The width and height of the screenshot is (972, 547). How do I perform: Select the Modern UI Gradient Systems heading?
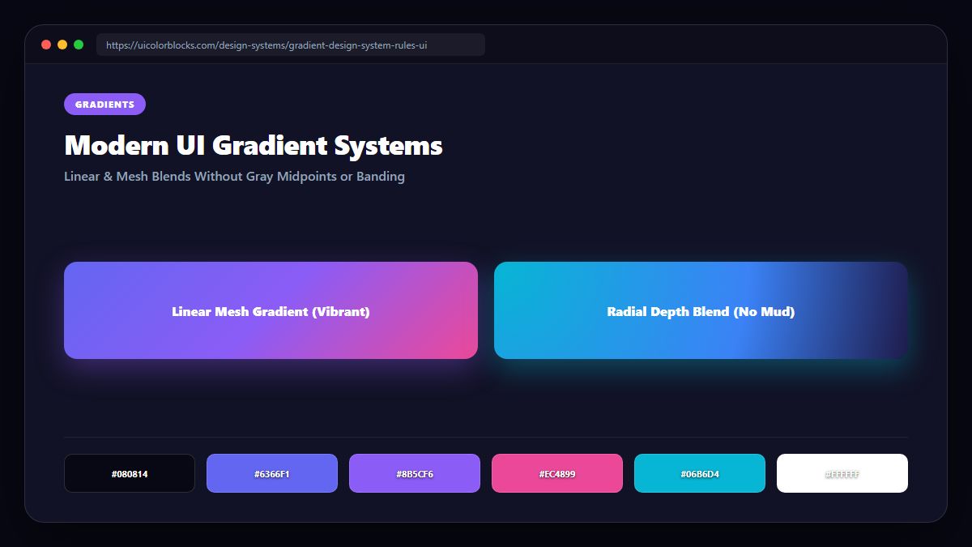[254, 146]
